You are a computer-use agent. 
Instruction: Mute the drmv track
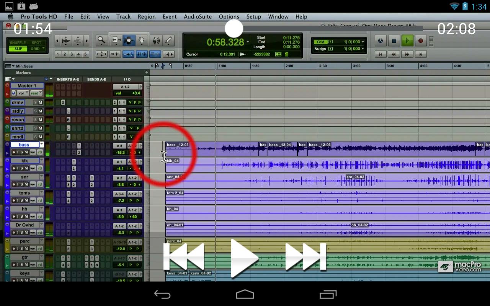tap(40, 103)
